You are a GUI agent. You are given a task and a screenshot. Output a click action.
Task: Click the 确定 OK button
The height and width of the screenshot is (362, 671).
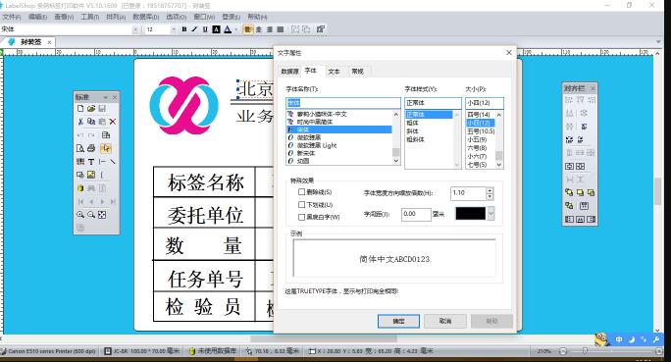pos(398,321)
